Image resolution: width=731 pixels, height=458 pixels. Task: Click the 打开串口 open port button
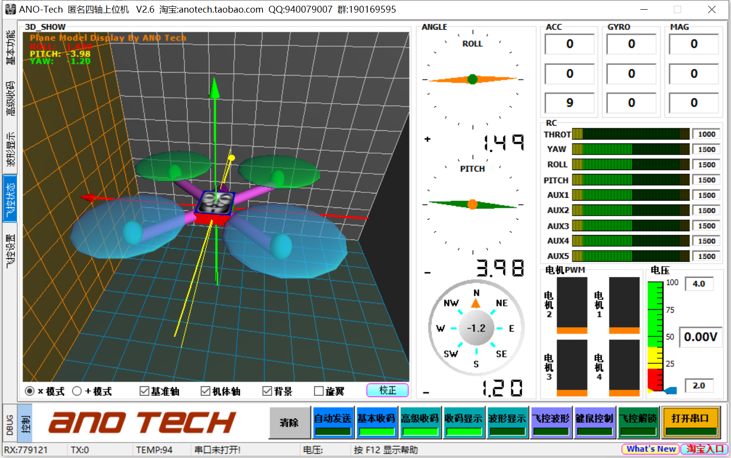(x=690, y=423)
